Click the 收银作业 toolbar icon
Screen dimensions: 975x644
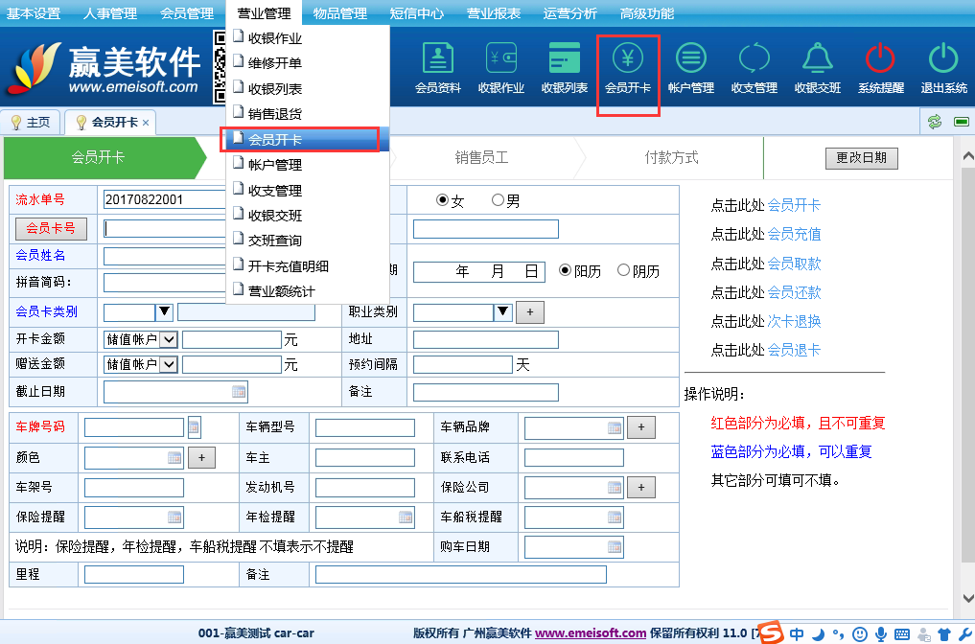pos(500,67)
